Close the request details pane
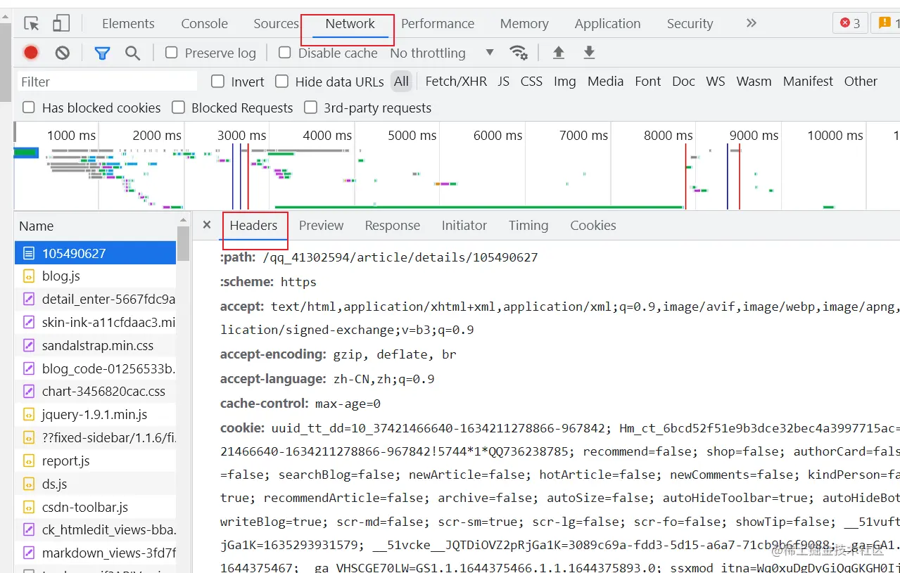Screen dimensions: 900x573 coord(207,225)
